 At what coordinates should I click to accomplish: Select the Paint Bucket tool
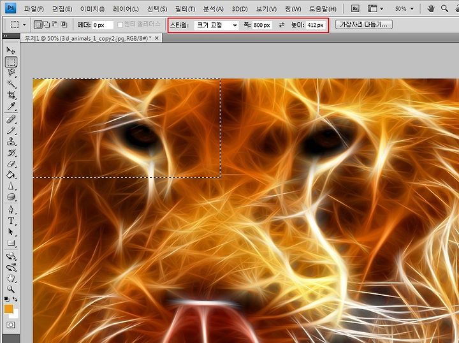coord(11,175)
